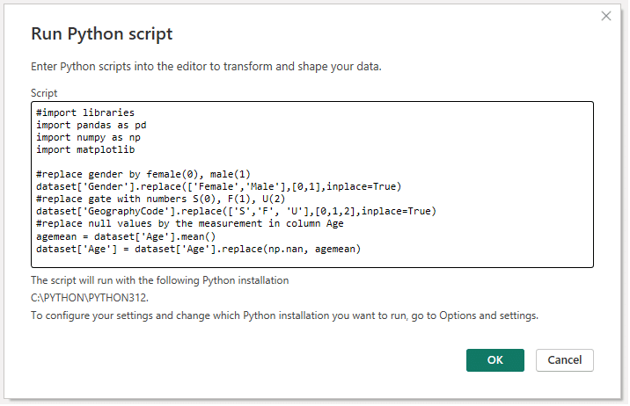Click the 'agemean = dataset' line
Screen dimensions: 630x406
click(126, 236)
